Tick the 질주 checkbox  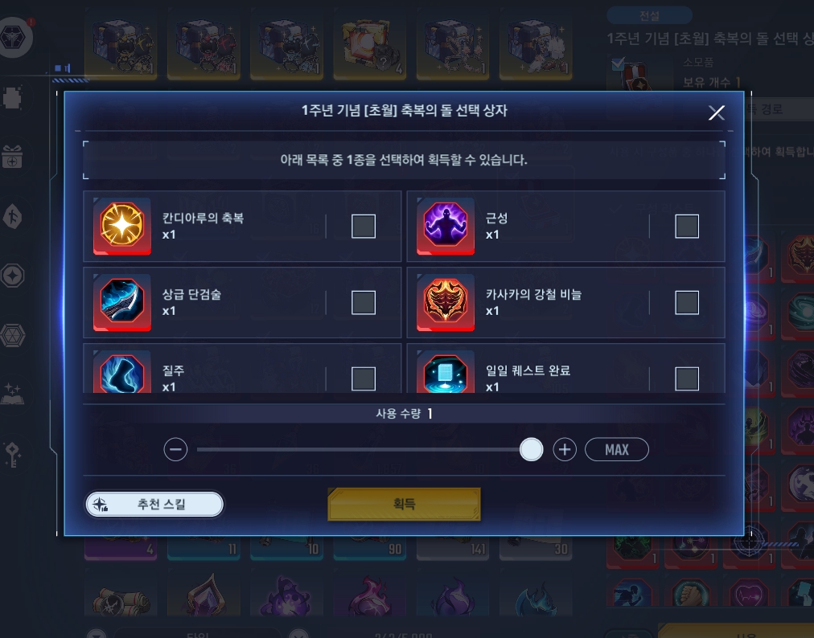(364, 378)
